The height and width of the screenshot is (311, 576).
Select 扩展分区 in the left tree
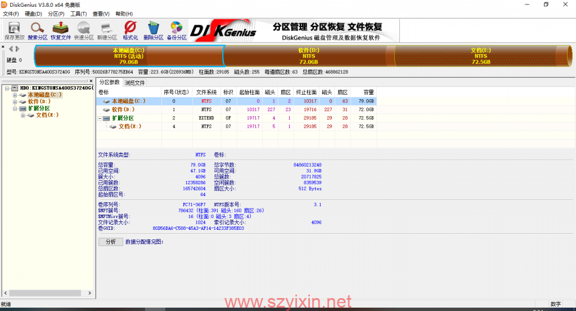(x=39, y=109)
